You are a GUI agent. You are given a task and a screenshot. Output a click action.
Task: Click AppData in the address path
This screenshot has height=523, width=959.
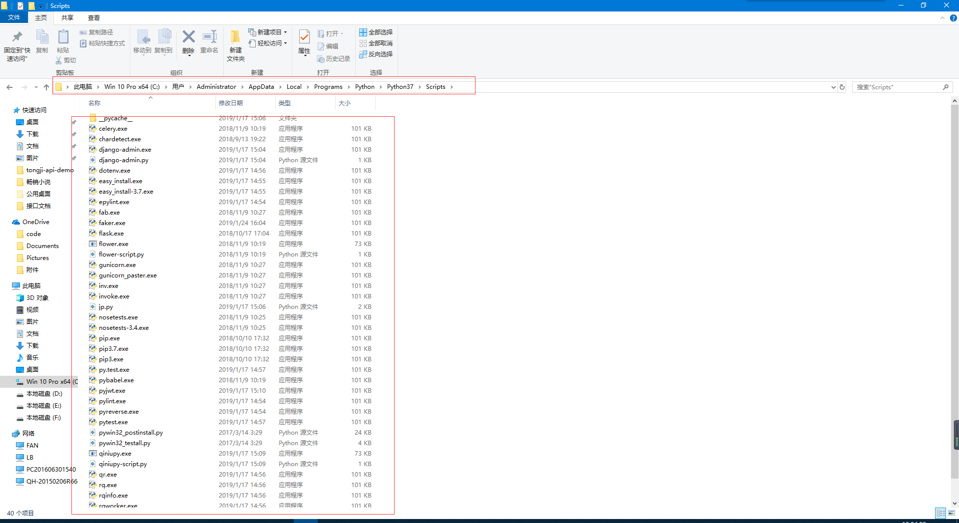pos(261,87)
